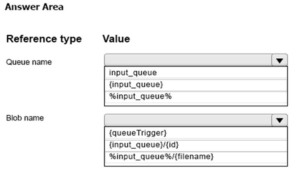
Task: Click the Answer Area heading
Action: [34, 7]
